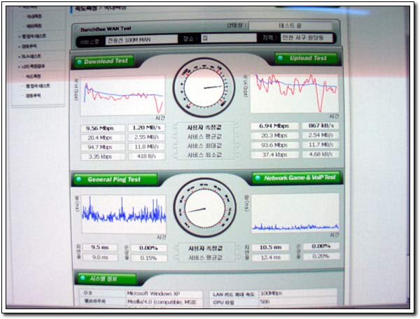Expand the SLA테스트 sidebar item

29,56
